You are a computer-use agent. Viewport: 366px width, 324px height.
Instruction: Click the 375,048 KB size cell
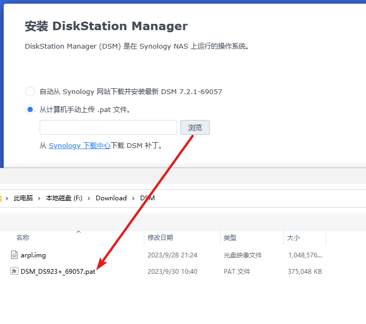click(x=305, y=271)
